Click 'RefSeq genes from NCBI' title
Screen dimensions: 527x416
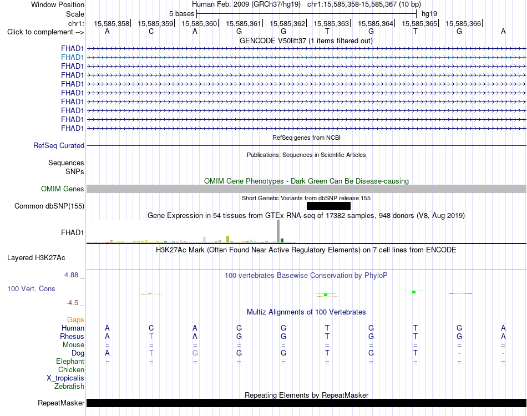tap(307, 138)
